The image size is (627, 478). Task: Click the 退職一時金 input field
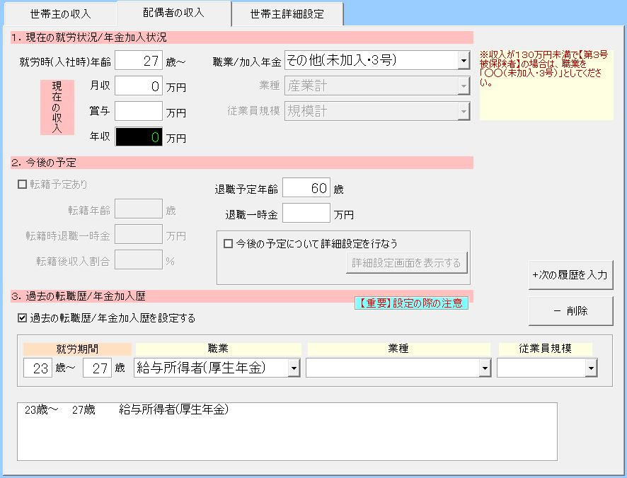306,214
